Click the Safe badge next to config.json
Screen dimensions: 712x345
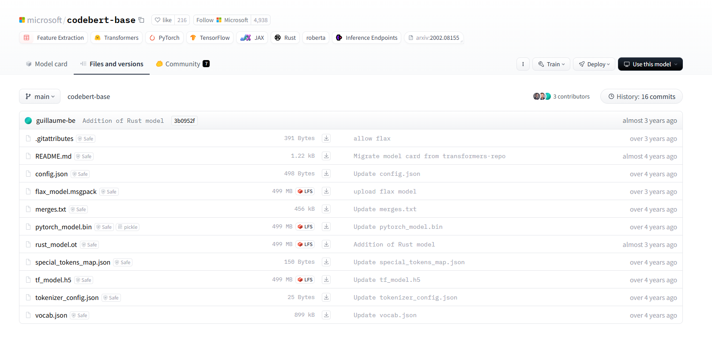[80, 174]
